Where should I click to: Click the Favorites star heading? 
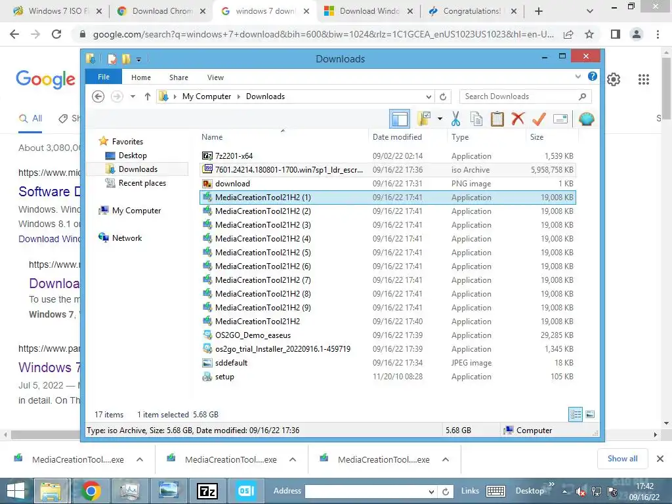(127, 142)
